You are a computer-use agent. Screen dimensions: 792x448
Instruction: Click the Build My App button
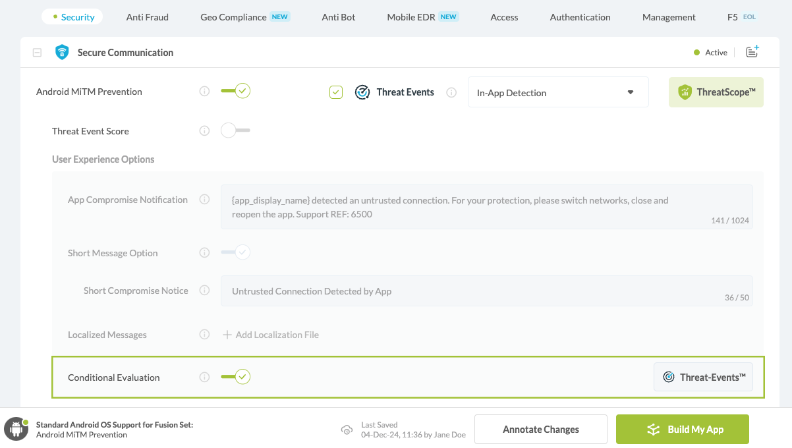[682, 430]
